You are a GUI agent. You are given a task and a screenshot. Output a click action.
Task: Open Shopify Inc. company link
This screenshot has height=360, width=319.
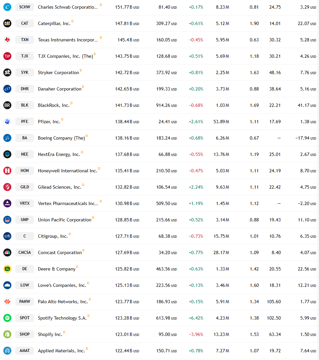pyautogui.click(x=50, y=334)
